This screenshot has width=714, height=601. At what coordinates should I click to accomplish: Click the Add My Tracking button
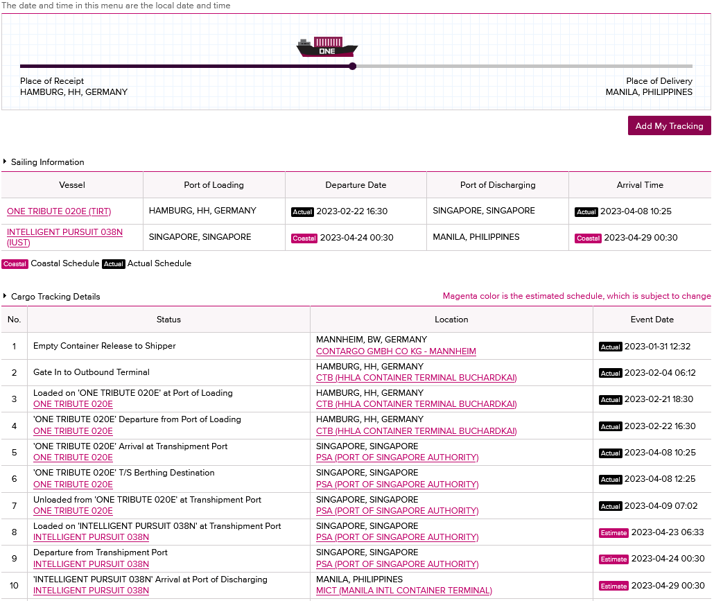pyautogui.click(x=669, y=125)
